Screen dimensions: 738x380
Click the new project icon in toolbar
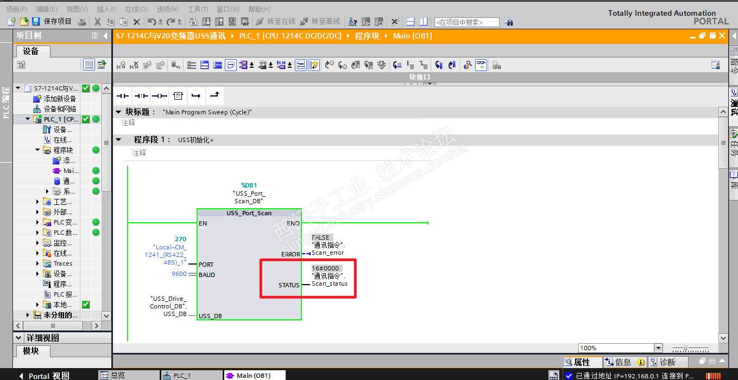coord(11,22)
